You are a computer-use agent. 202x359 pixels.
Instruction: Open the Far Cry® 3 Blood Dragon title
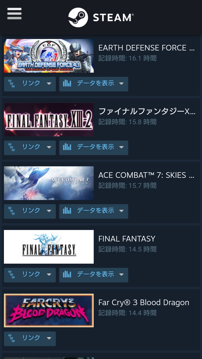(x=144, y=302)
